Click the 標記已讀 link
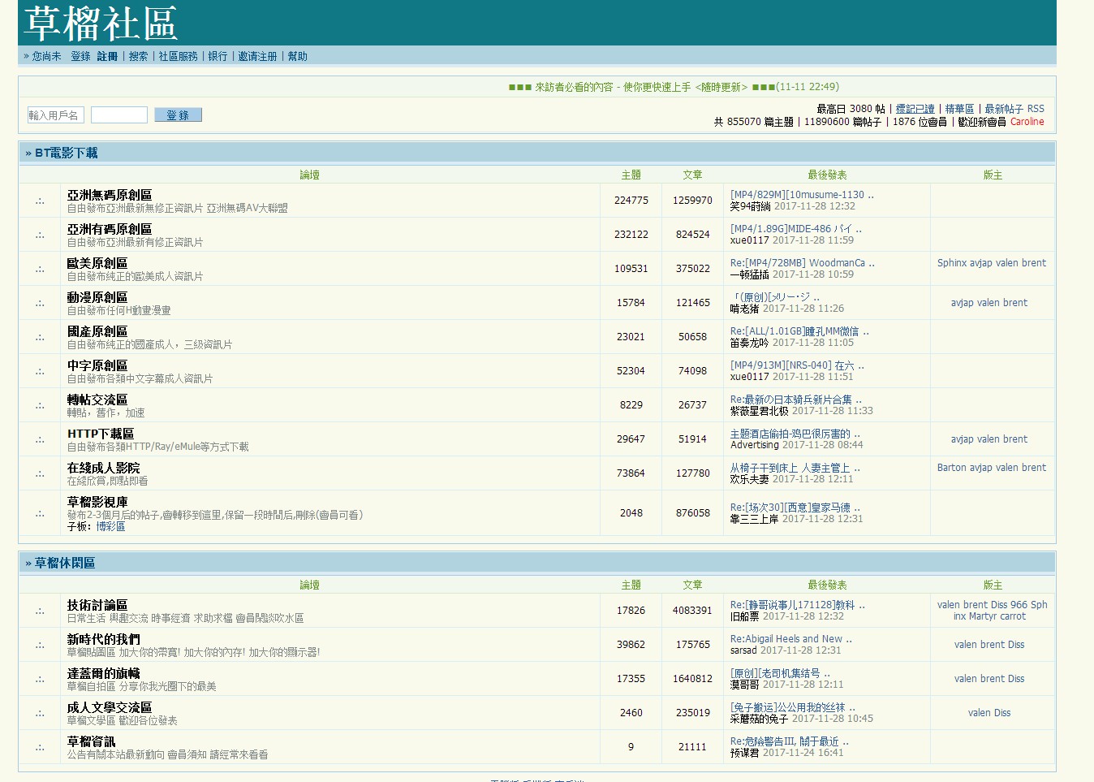 pos(915,109)
